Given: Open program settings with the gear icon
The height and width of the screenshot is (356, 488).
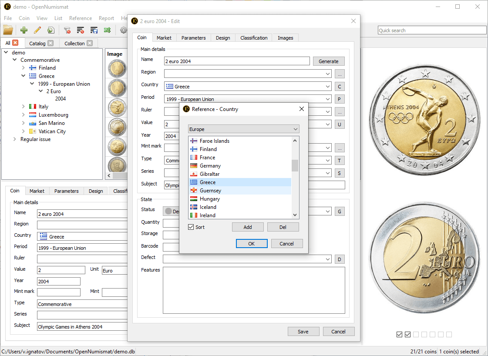Looking at the screenshot, I should (123, 30).
